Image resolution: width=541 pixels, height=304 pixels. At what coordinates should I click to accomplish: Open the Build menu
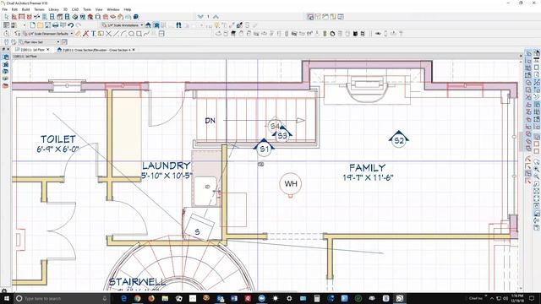pos(25,9)
